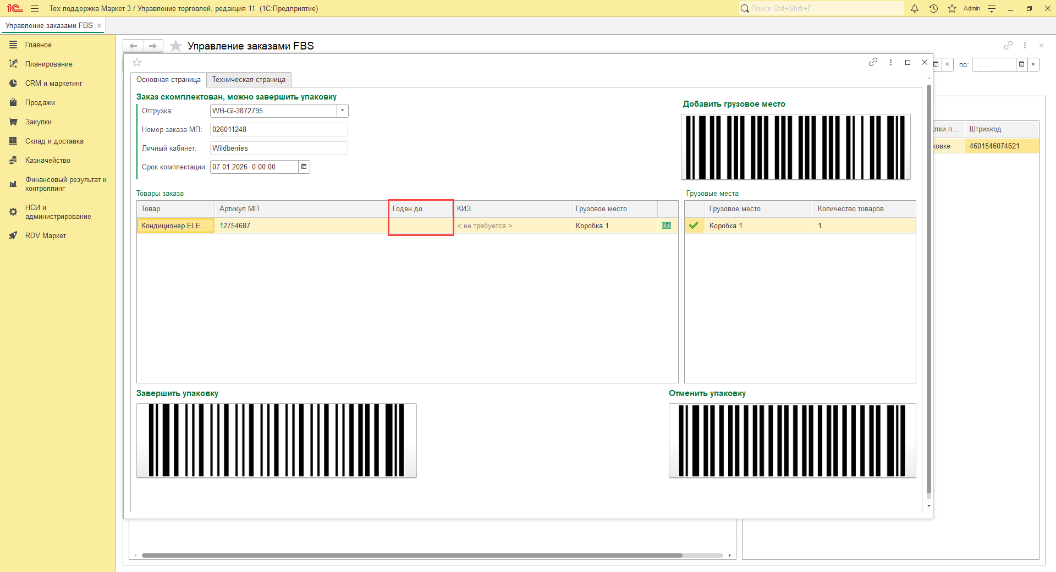
Task: Click the bottom horizontal scrollbar
Action: (x=411, y=555)
